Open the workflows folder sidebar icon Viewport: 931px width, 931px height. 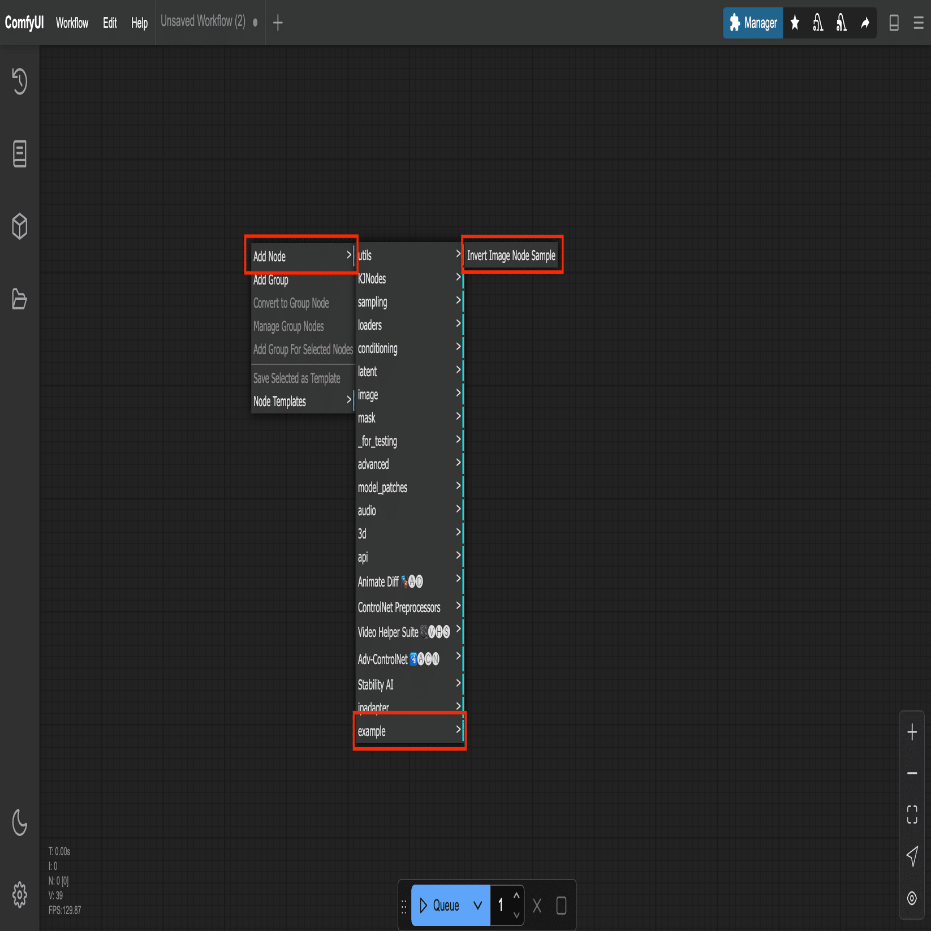pos(20,299)
